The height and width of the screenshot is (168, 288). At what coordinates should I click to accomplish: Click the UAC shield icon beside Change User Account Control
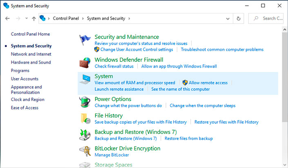click(97, 49)
